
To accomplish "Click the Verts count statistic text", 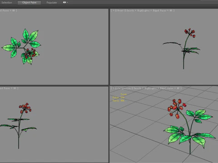I will tap(119, 101).
